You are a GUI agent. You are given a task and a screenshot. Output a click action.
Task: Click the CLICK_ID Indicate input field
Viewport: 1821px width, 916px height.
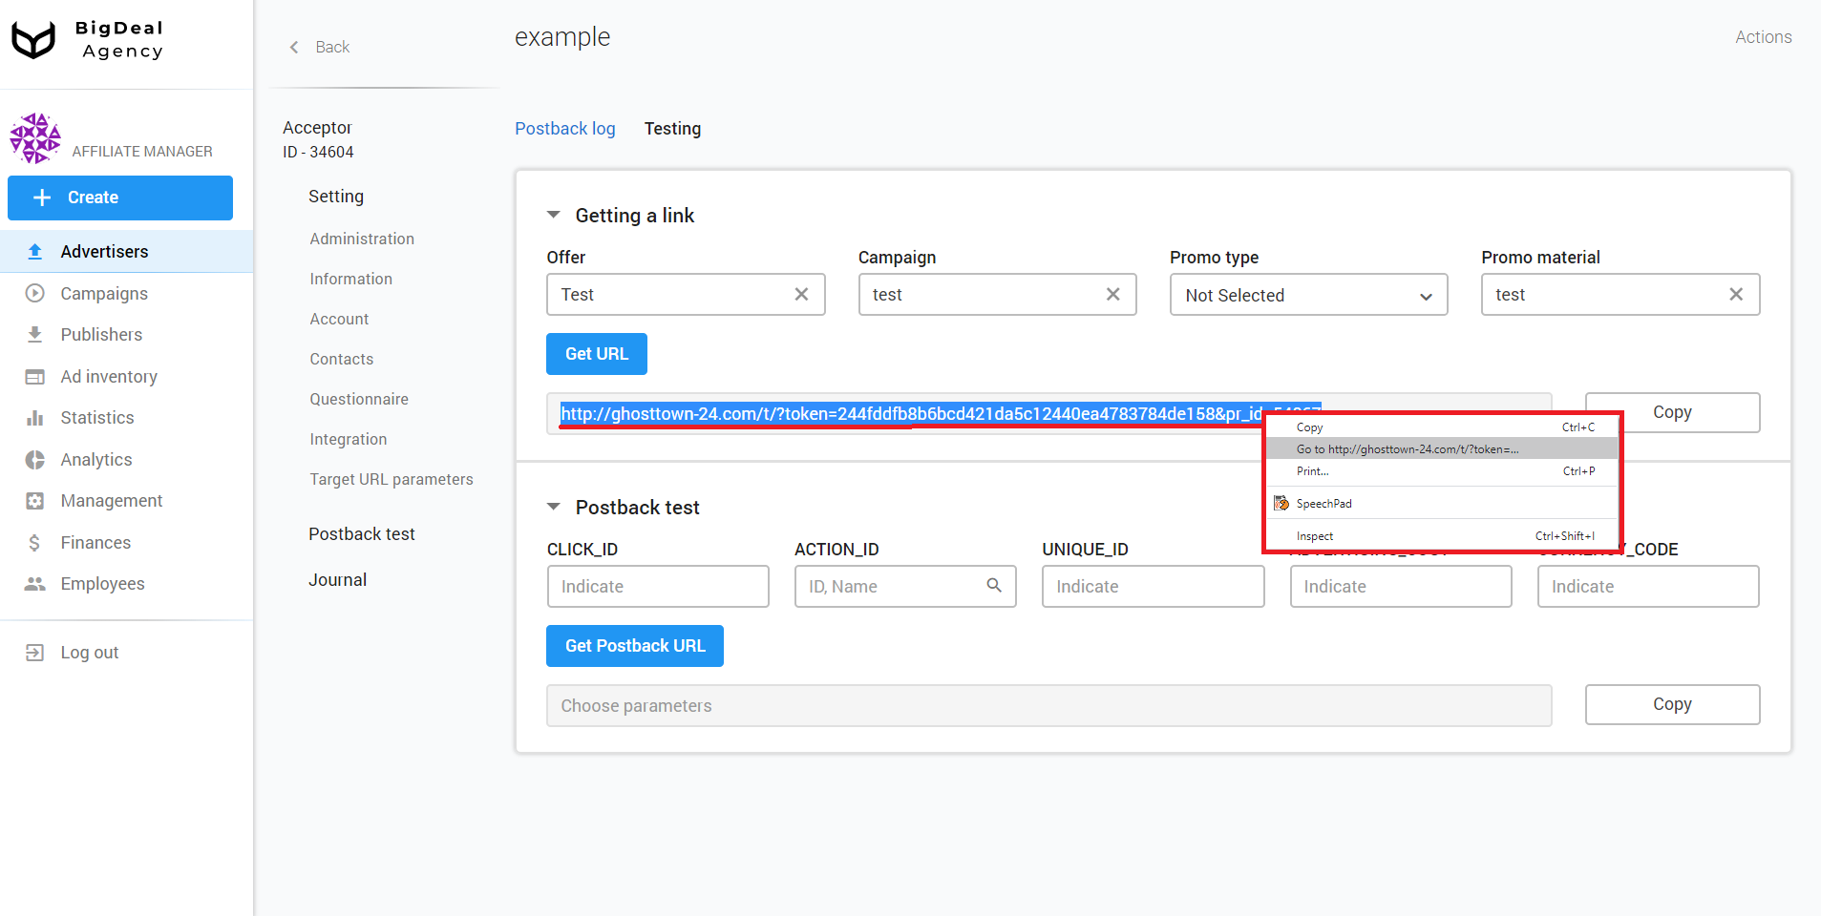click(657, 586)
